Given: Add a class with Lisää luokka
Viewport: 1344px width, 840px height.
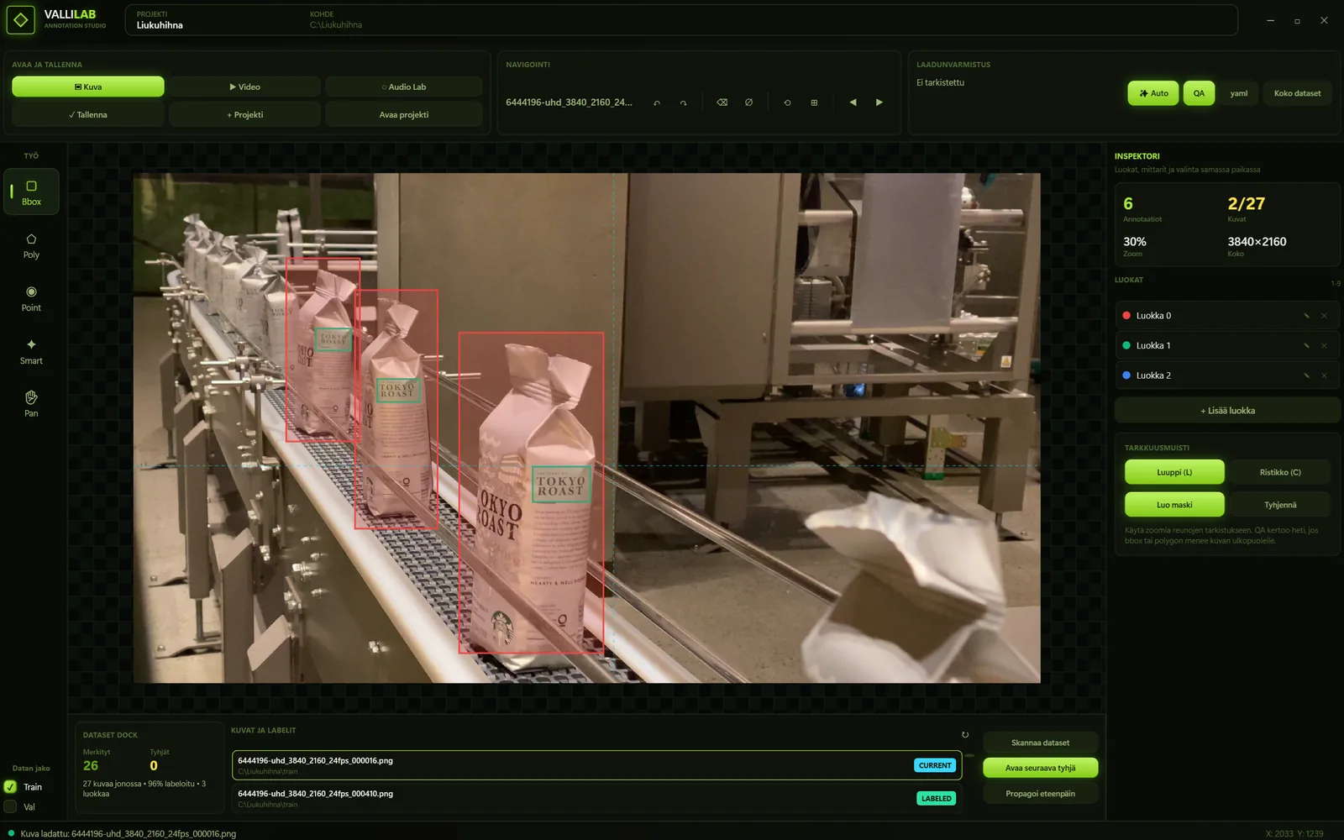Looking at the screenshot, I should [1227, 411].
